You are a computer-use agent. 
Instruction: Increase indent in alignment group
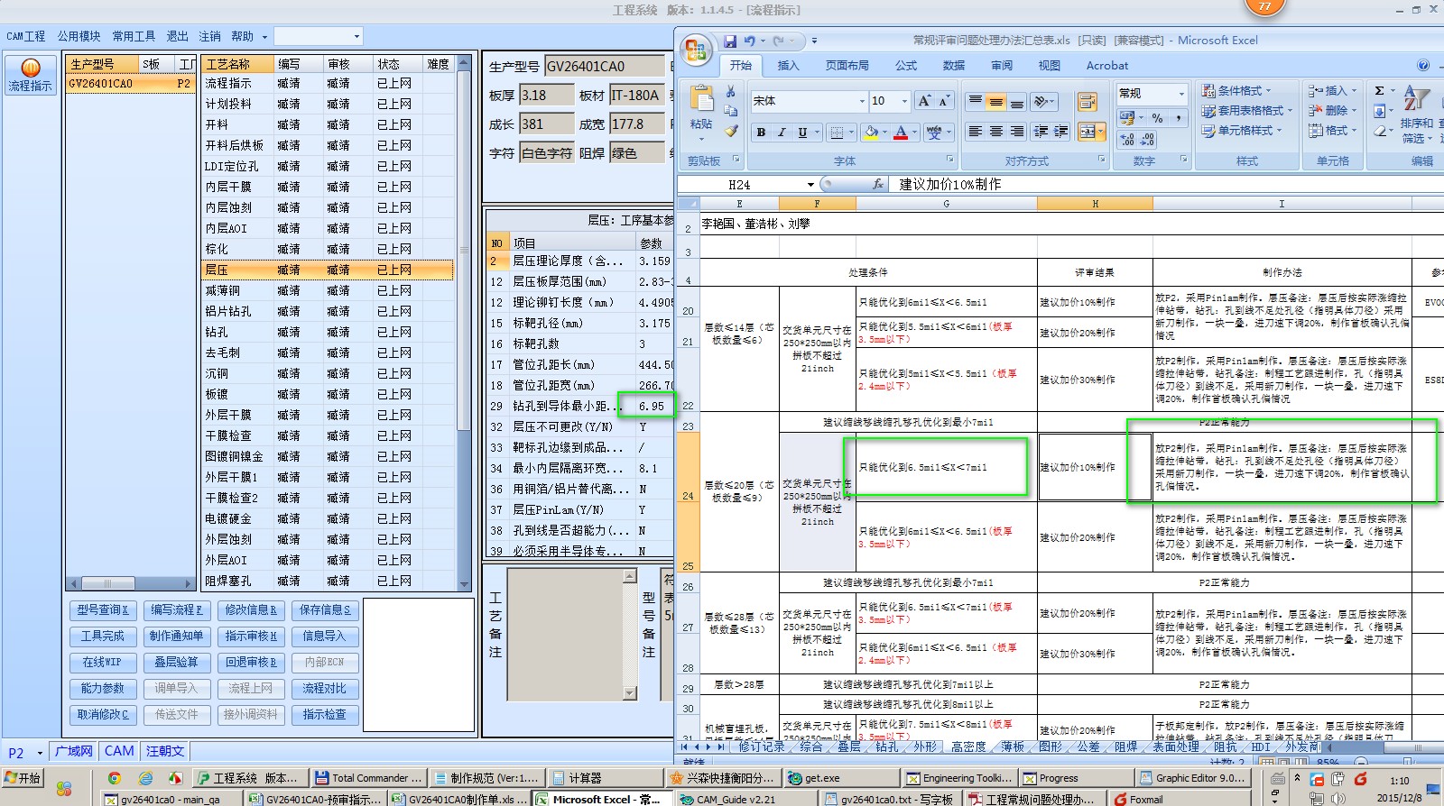pos(1061,132)
